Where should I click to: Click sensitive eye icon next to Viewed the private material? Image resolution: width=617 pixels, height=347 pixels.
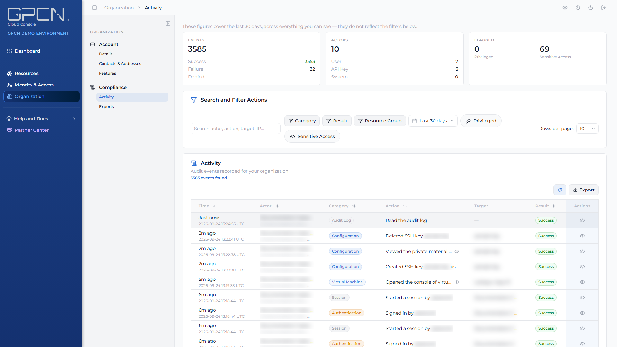point(457,251)
